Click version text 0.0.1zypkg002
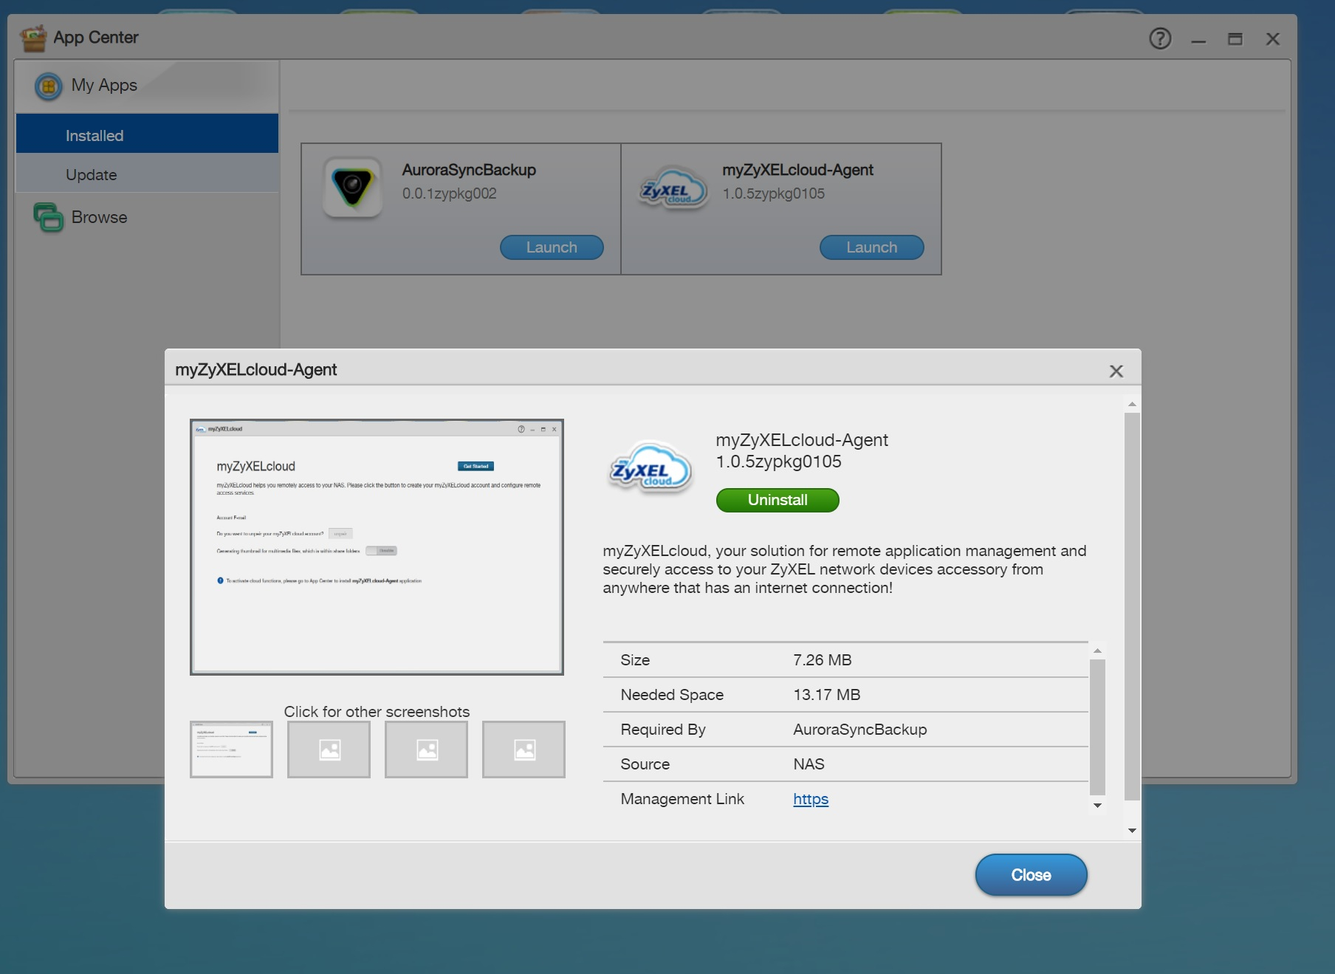 [449, 193]
